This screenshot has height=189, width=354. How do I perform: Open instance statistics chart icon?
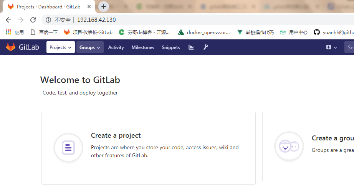tap(191, 47)
